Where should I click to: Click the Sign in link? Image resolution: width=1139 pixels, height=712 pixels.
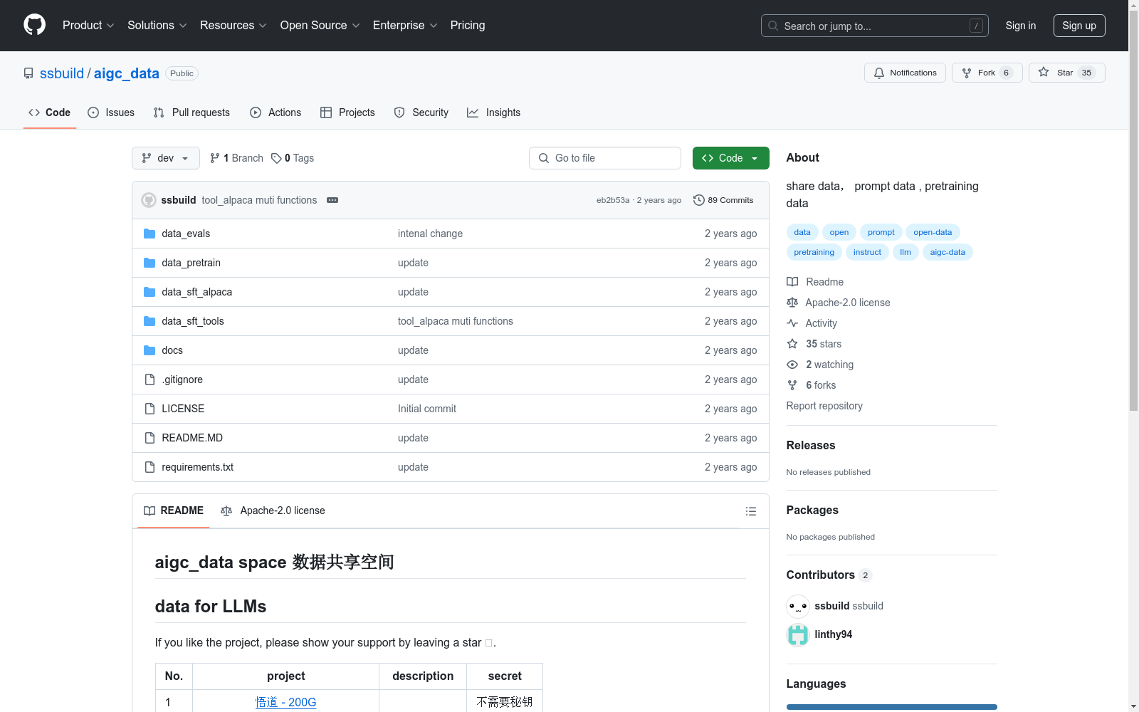pos(1020,26)
